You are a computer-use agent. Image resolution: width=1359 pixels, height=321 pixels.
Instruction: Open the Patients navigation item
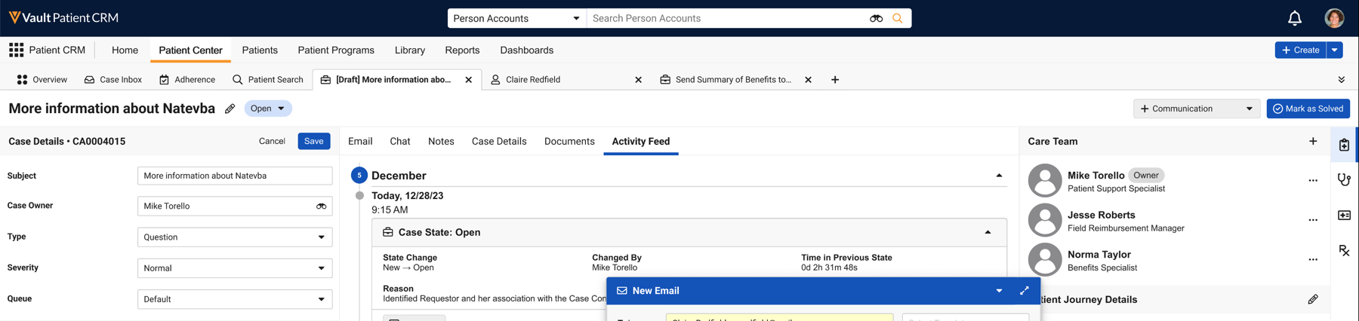[260, 50]
